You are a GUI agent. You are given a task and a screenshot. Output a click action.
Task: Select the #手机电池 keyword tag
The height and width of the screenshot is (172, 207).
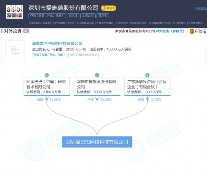click(x=122, y=23)
